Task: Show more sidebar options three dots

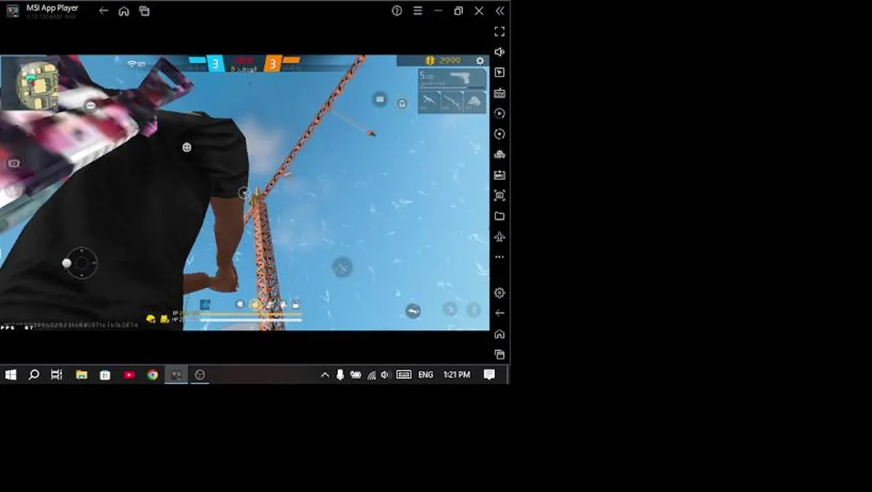Action: pos(499,257)
